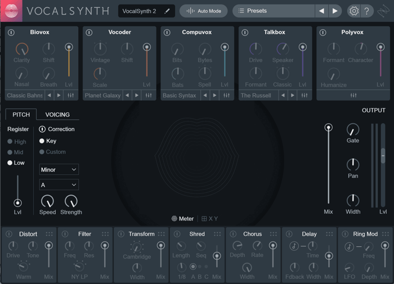Select previous Compuvox preset arrow
The width and height of the screenshot is (394, 284).
point(205,96)
